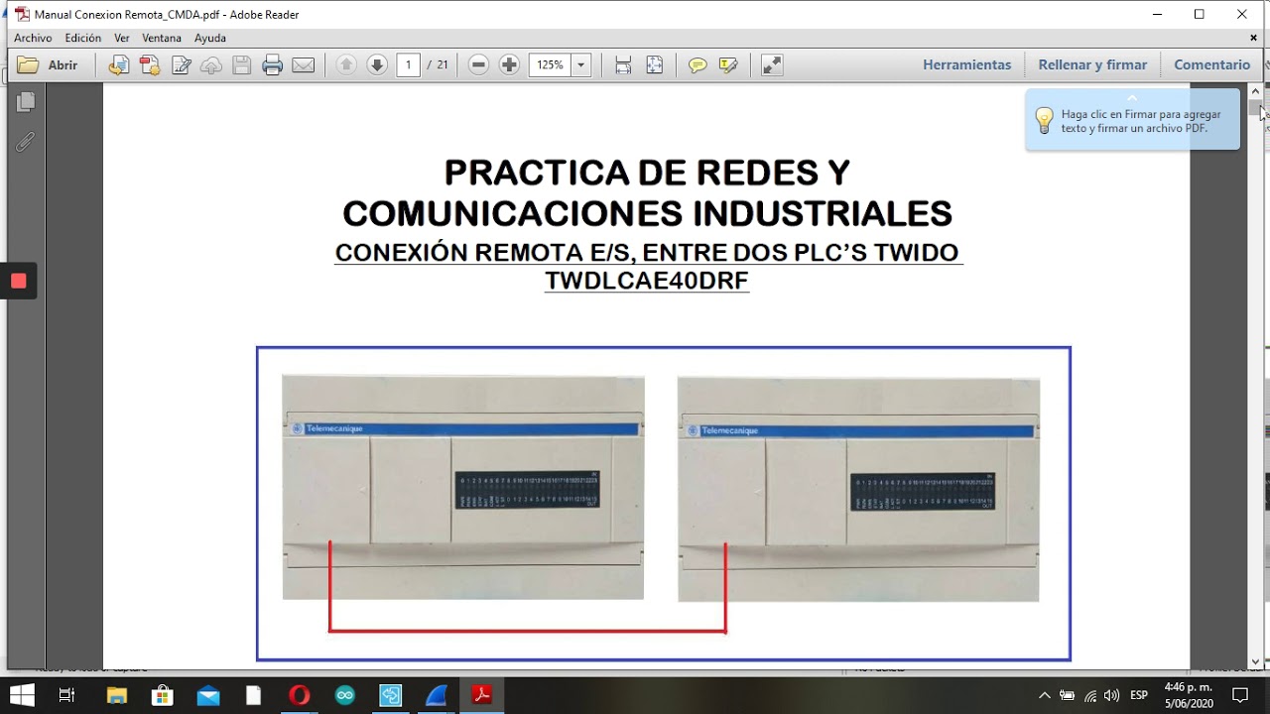1270x714 pixels.
Task: Open the Comentario pane
Action: tap(1211, 65)
